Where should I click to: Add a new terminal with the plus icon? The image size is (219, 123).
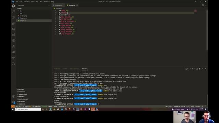(193, 69)
